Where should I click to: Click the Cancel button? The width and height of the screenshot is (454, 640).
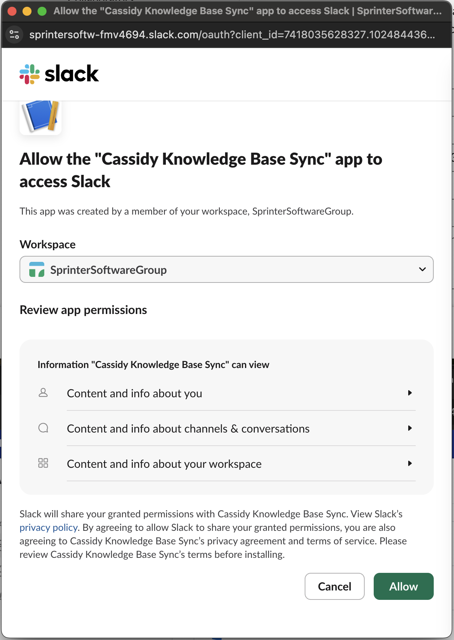[x=335, y=586]
